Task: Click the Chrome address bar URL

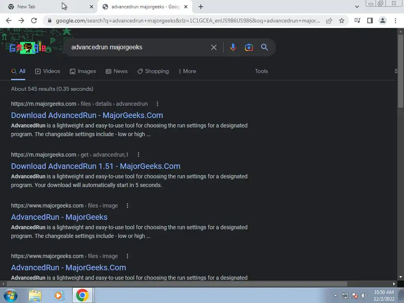Action: tap(188, 21)
